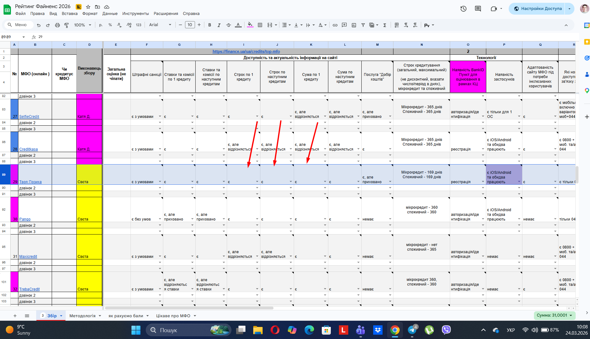Increase font size with plus
The width and height of the screenshot is (590, 339).
(199, 25)
